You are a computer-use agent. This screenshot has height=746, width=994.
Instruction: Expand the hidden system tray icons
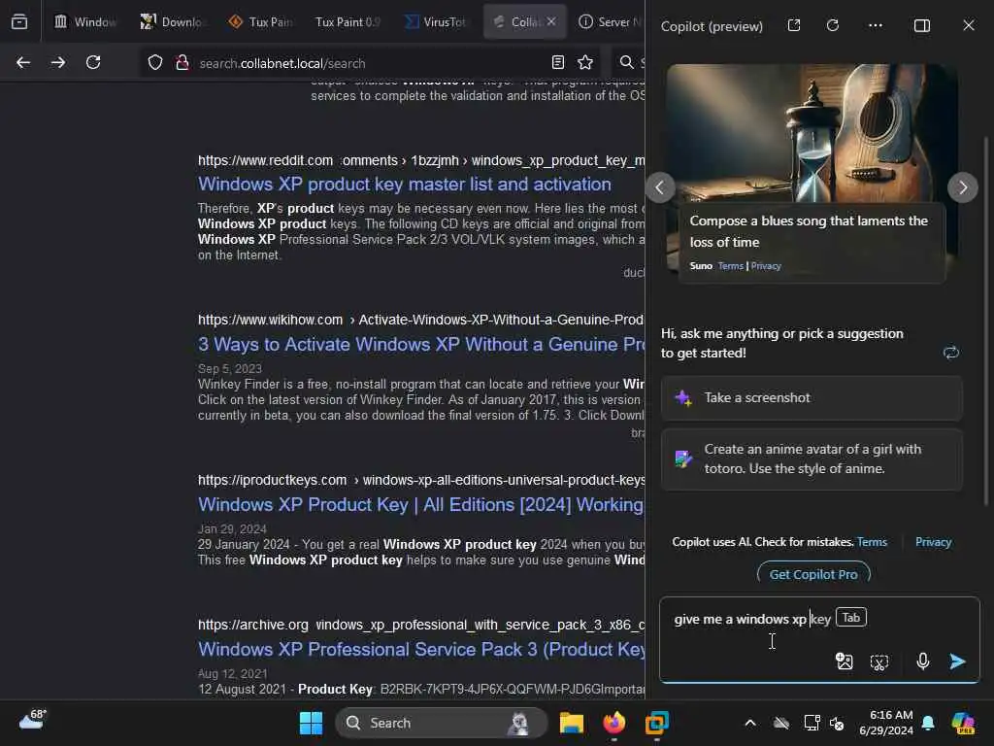point(750,723)
